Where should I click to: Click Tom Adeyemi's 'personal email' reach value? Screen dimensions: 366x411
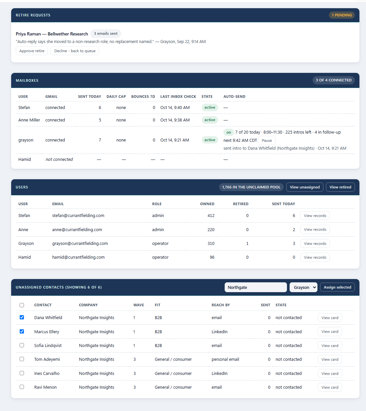coord(225,359)
